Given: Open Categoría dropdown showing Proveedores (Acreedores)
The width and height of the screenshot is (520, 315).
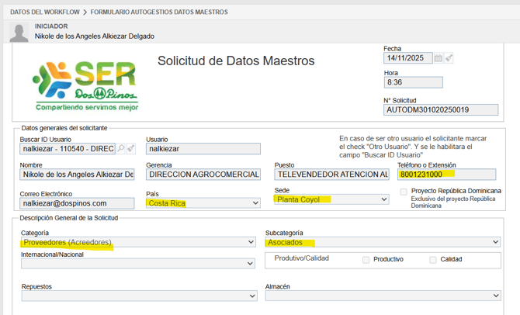Looking at the screenshot, I should 138,243.
